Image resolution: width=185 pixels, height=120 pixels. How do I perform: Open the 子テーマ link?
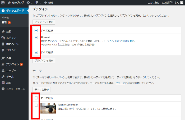[x=120, y=83]
